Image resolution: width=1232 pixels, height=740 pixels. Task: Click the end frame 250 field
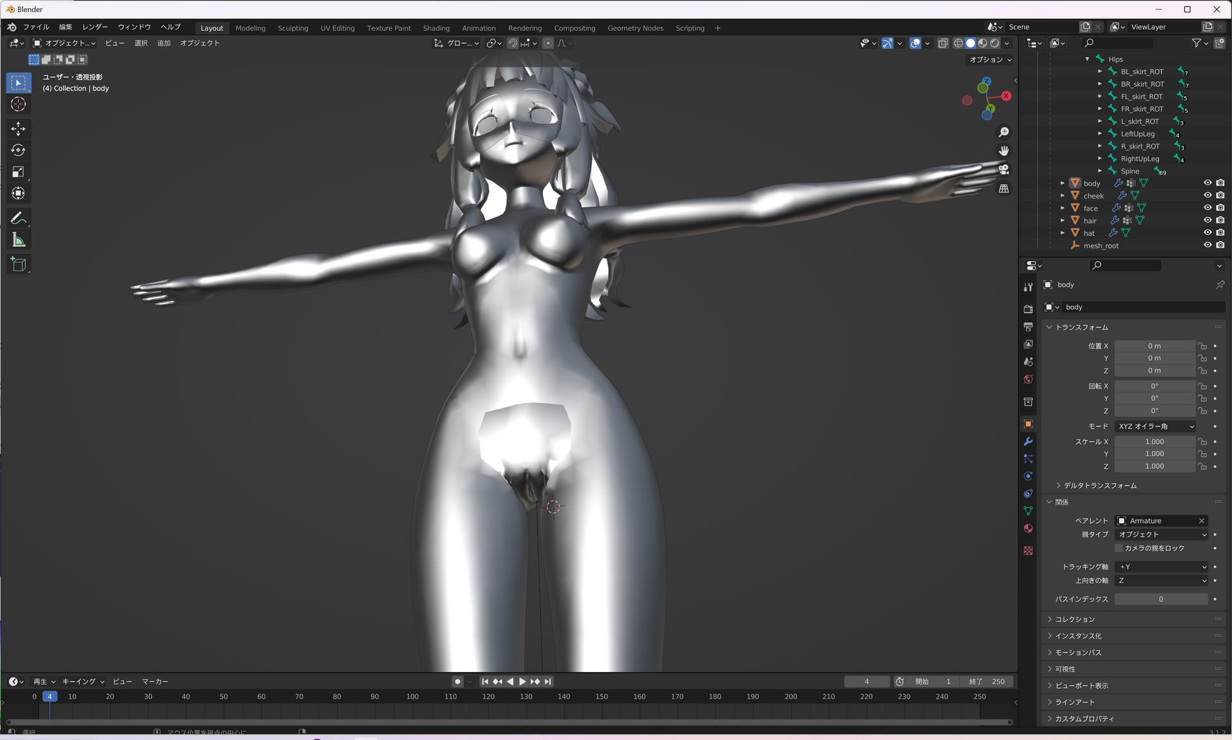tap(988, 682)
